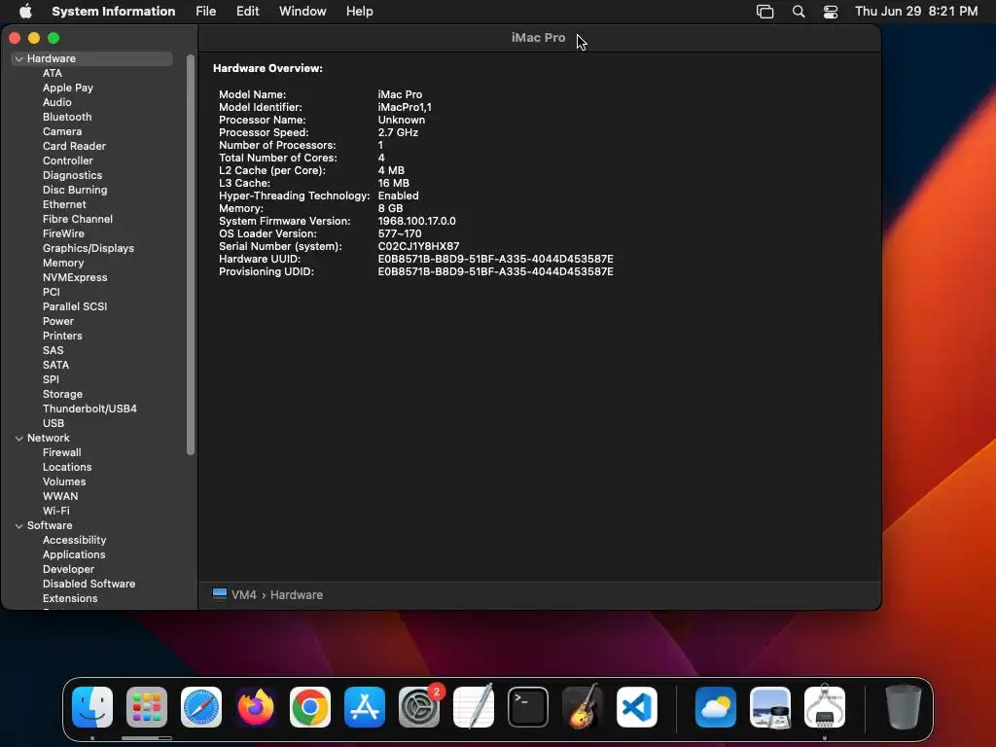Open Firefox from the Dock
The height and width of the screenshot is (747, 996).
256,707
